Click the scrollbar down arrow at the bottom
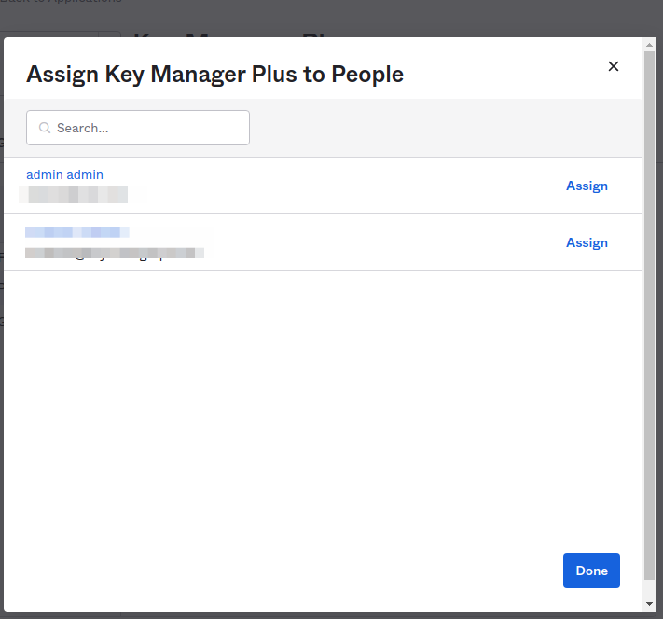 pyautogui.click(x=649, y=604)
